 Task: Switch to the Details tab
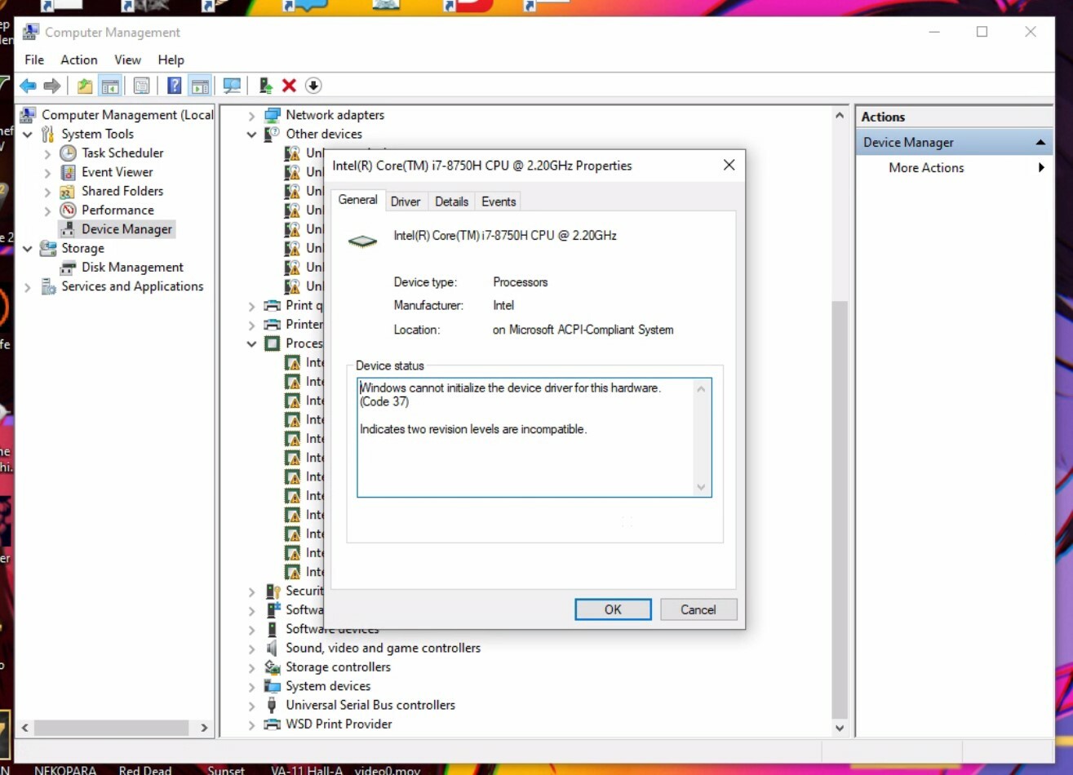pyautogui.click(x=451, y=201)
